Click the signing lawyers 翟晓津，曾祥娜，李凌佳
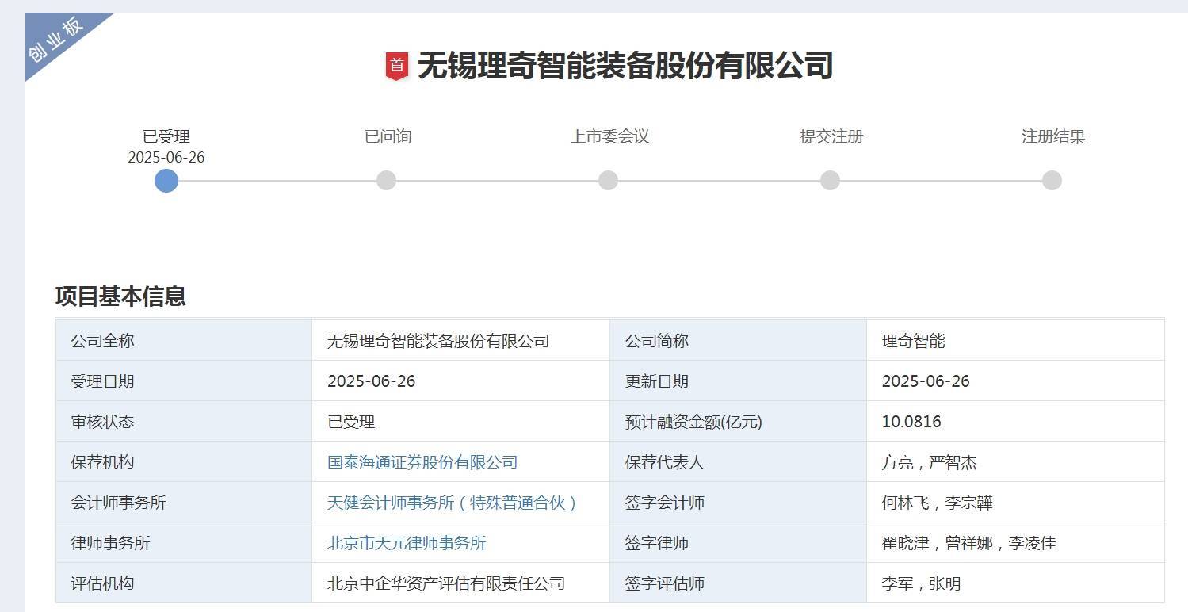The image size is (1188, 612). tap(969, 543)
